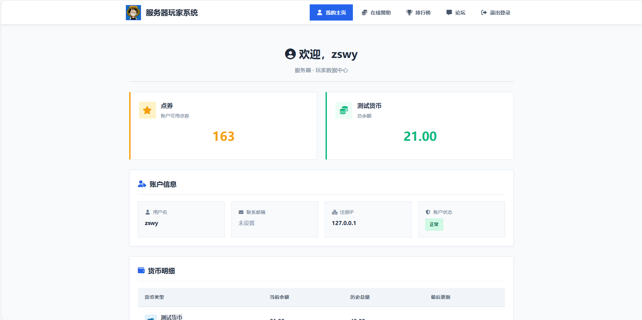The width and height of the screenshot is (642, 320).
Task: Click the envelope icon beside 联系邮箱
Action: (241, 212)
